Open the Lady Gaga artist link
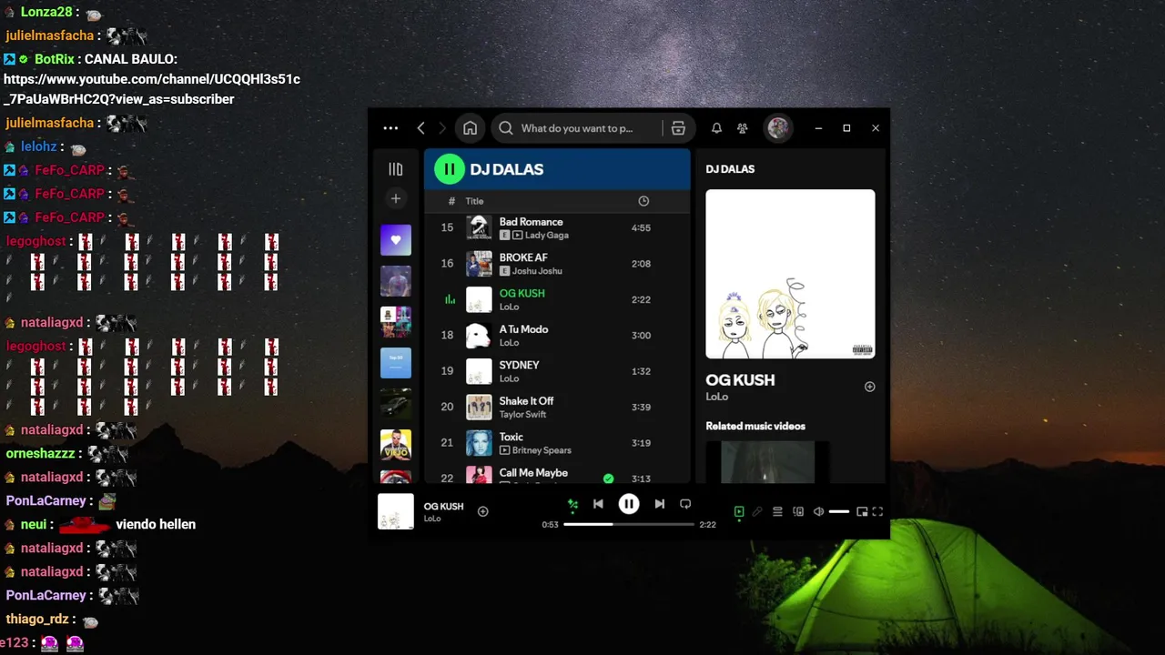1165x655 pixels. pos(546,236)
